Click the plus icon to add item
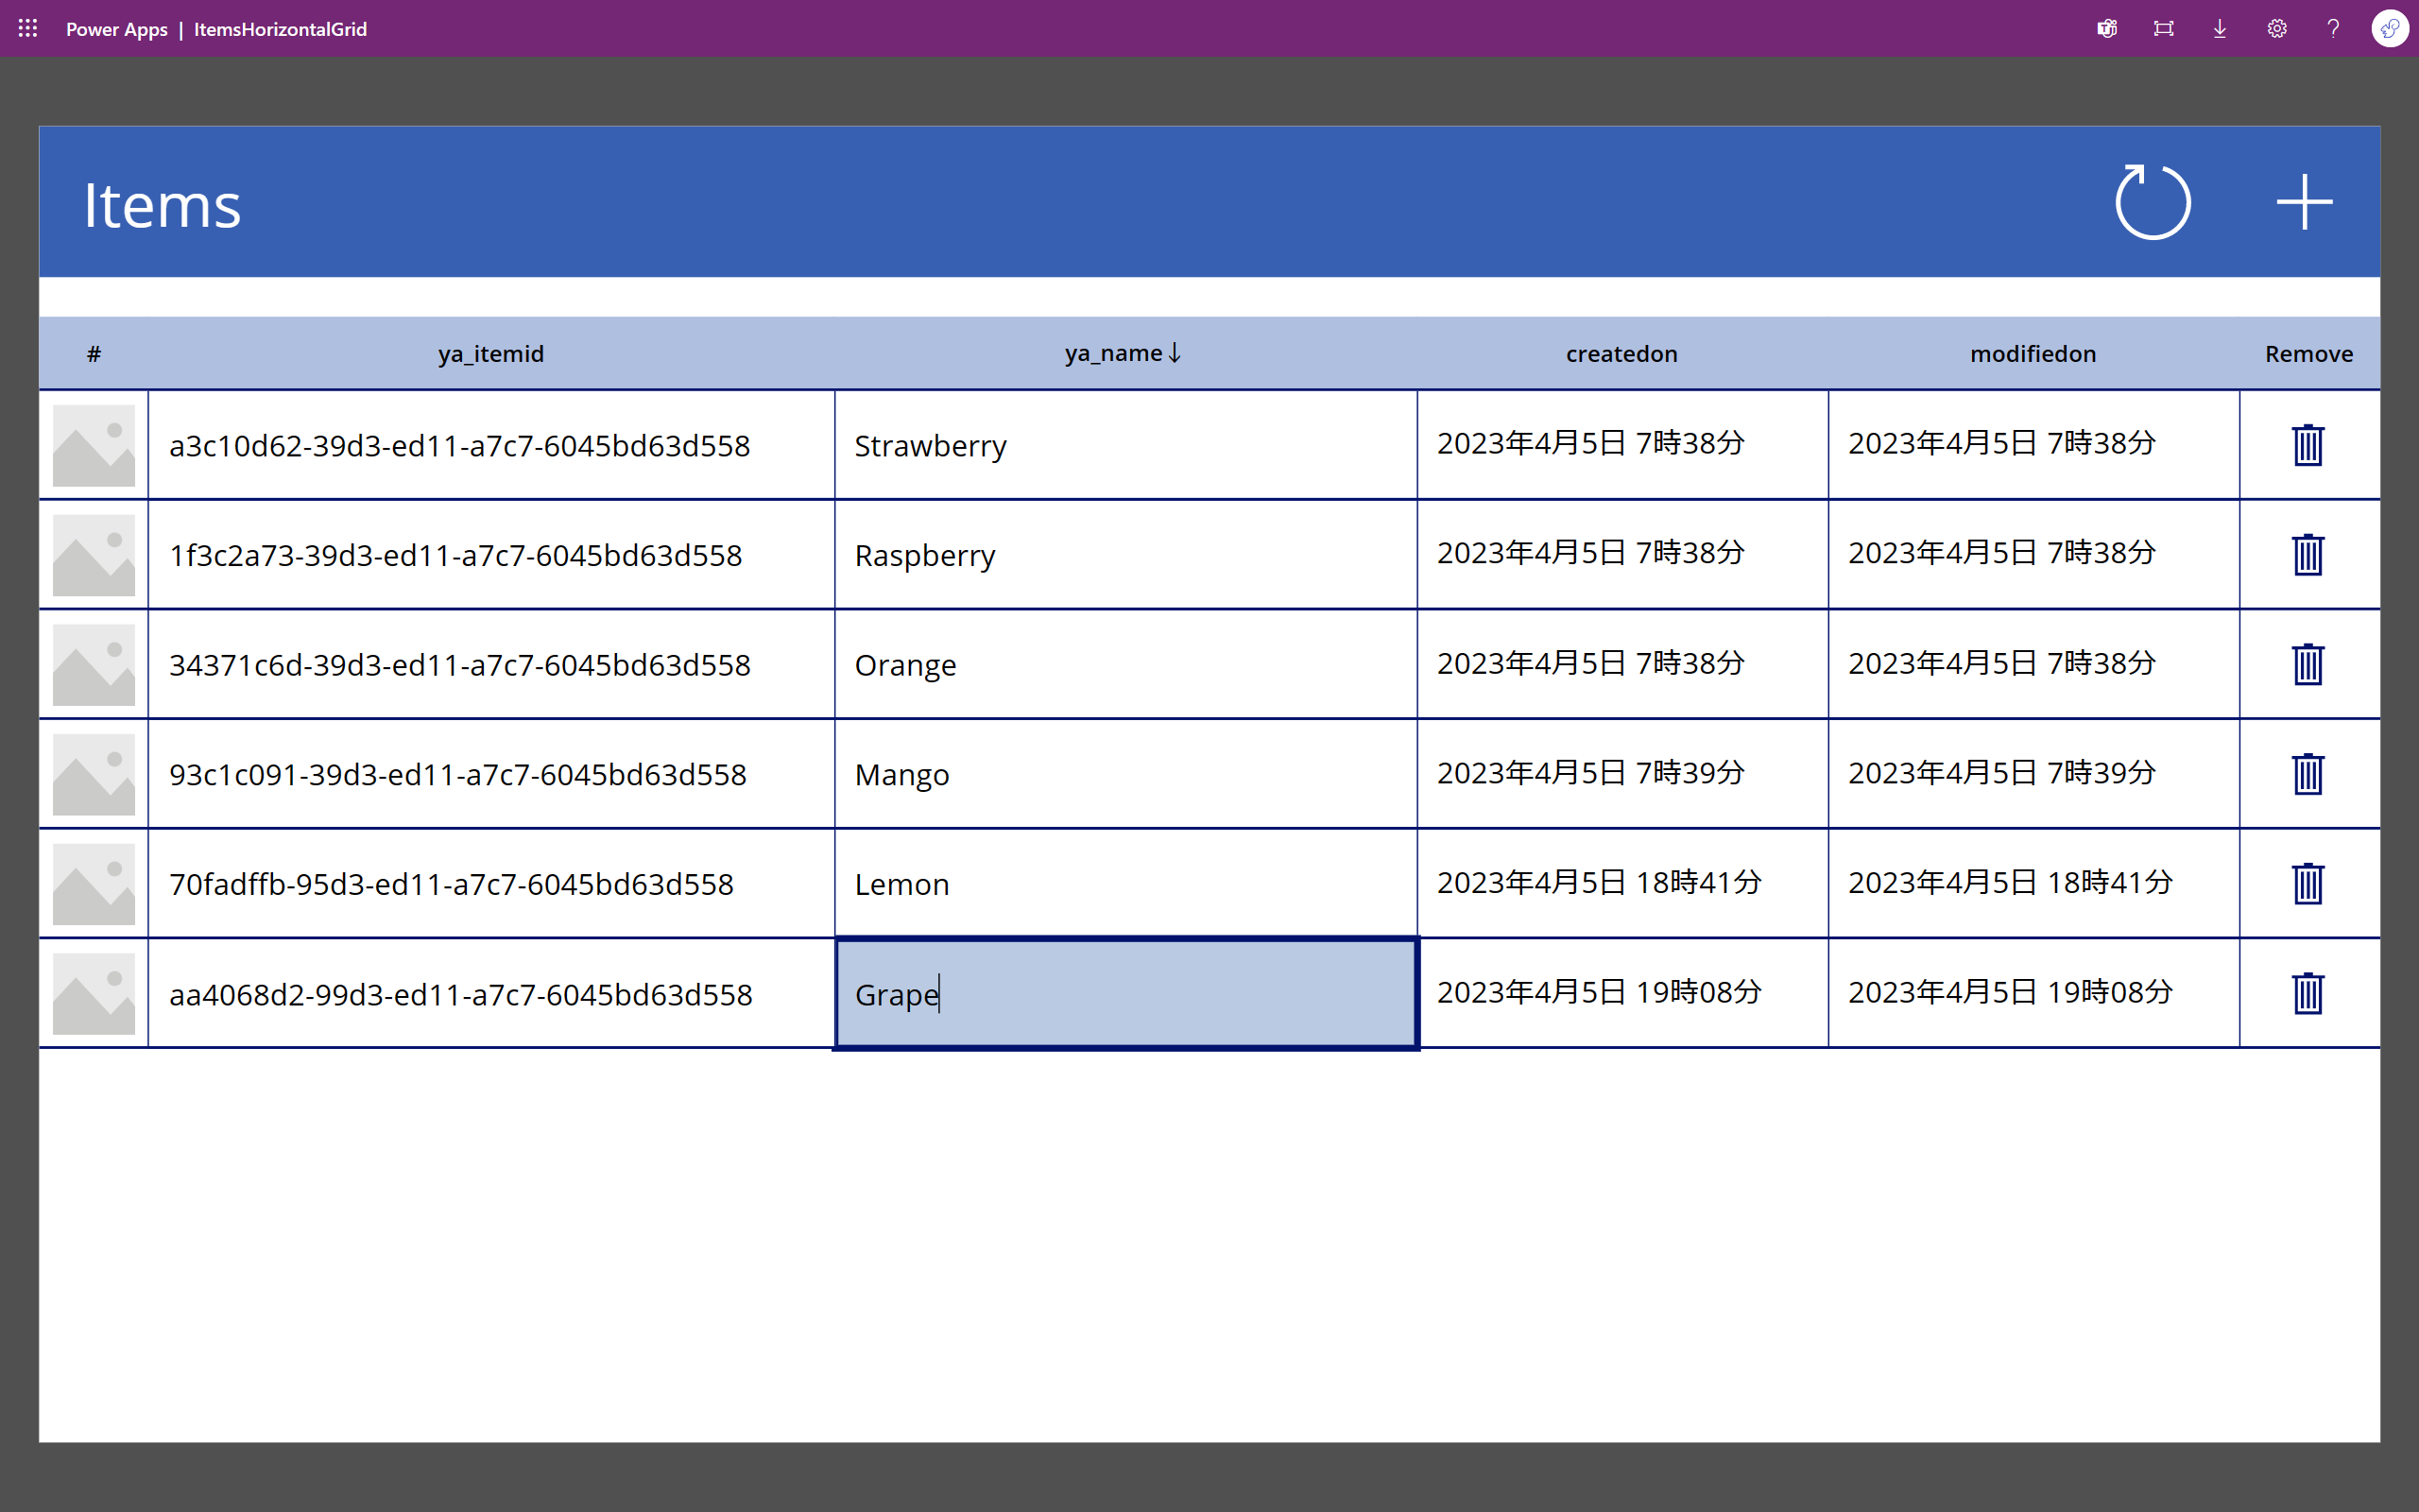The height and width of the screenshot is (1512, 2419). pos(2304,202)
